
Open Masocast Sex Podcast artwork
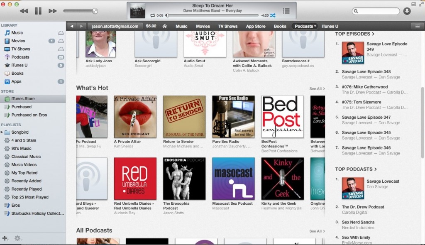pos(233,179)
